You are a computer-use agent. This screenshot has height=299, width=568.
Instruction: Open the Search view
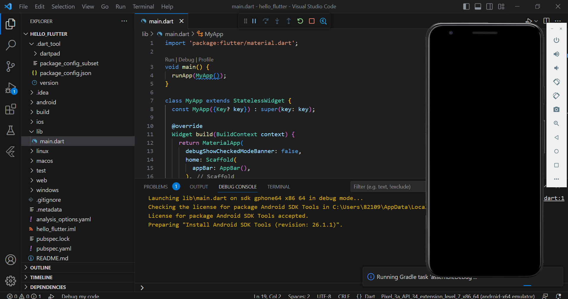[x=11, y=45]
